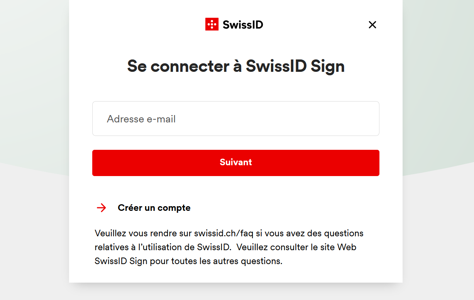This screenshot has width=474, height=300.
Task: Click the red Suivant button
Action: (x=236, y=163)
